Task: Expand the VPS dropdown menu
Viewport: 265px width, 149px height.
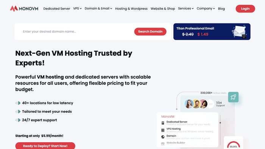Action: [x=77, y=8]
